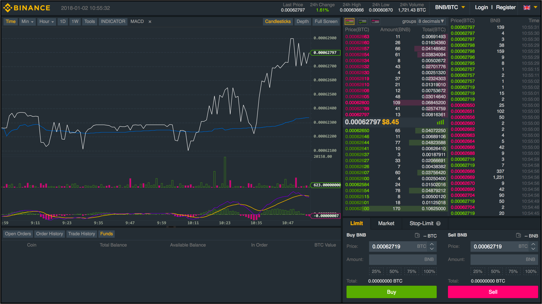
Task: Click the Register link
Action: (x=506, y=8)
